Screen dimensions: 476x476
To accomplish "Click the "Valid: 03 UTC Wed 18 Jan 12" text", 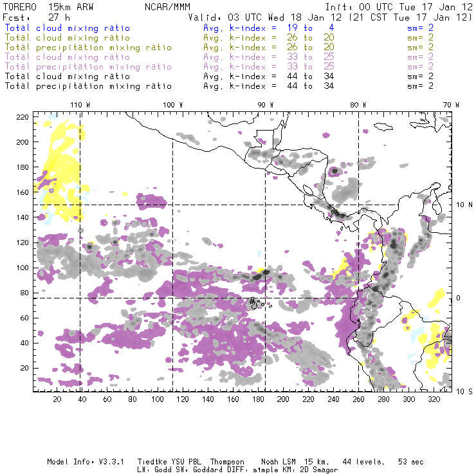I will (x=265, y=17).
